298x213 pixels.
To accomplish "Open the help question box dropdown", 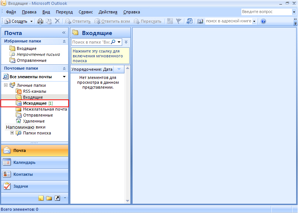I will 294,12.
